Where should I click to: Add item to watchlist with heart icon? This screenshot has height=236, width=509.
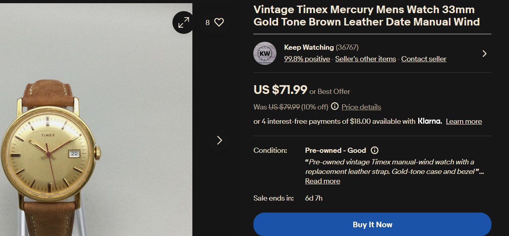[x=219, y=23]
